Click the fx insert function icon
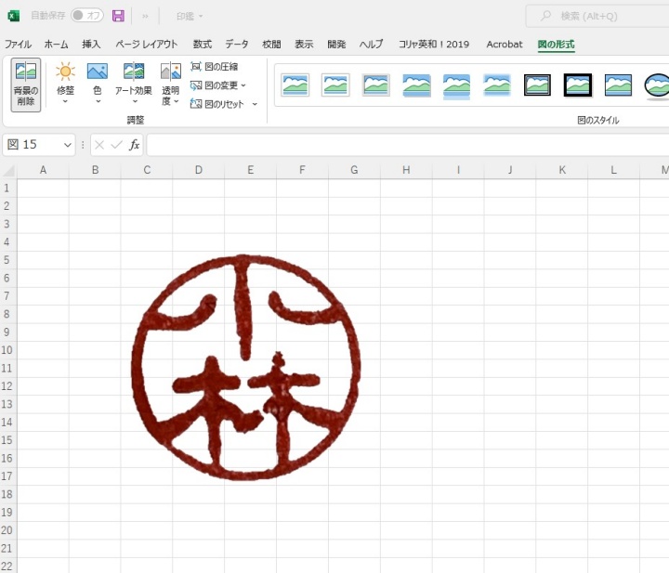Screen dimensions: 669x573 pyautogui.click(x=134, y=145)
